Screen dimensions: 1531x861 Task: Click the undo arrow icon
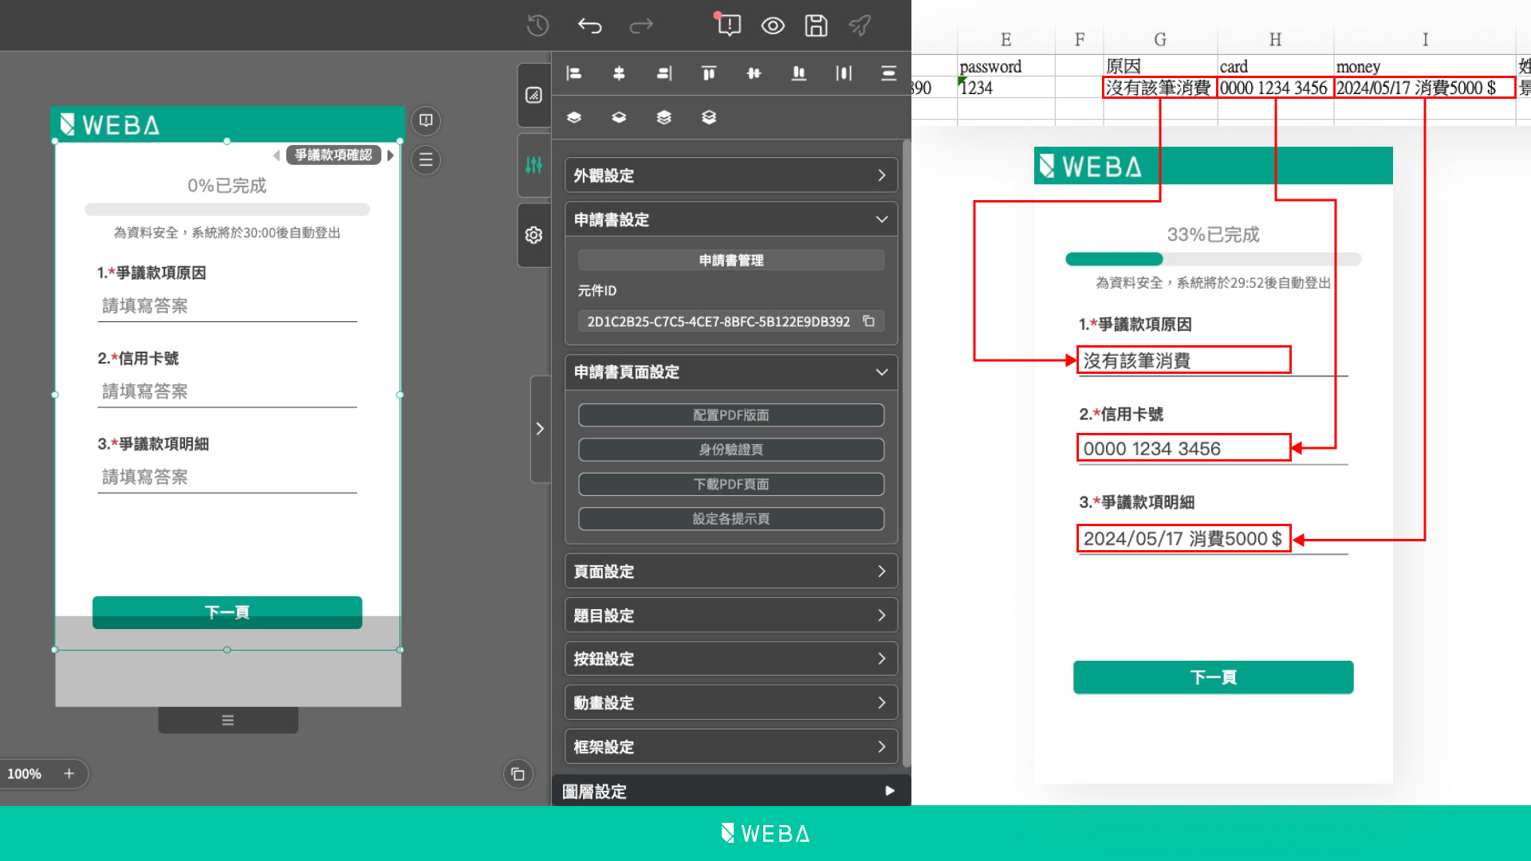(x=590, y=26)
